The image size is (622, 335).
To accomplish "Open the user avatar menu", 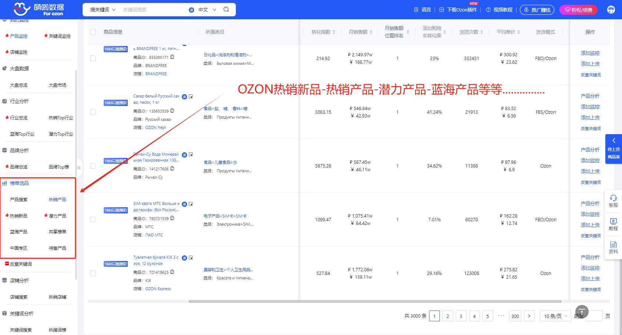I will click(x=611, y=10).
